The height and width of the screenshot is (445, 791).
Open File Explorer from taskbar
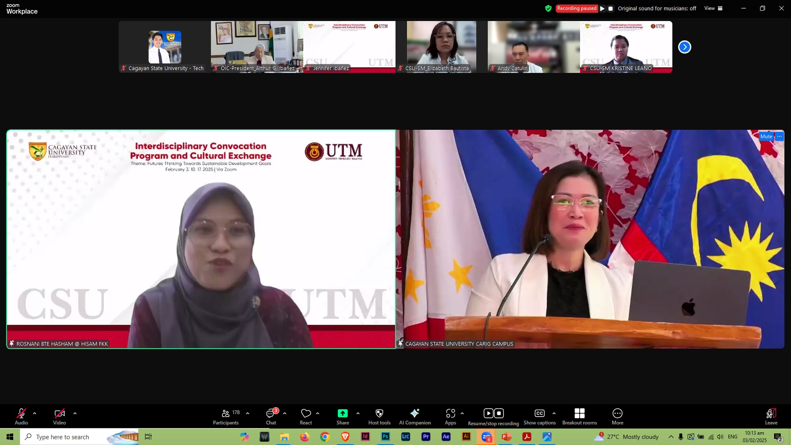point(285,437)
